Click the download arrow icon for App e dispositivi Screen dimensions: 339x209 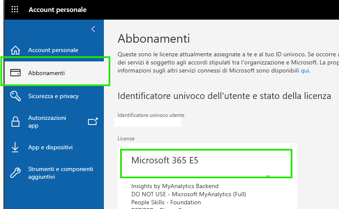[15, 147]
